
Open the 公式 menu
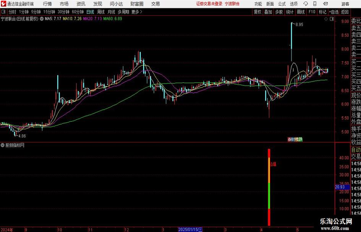click(x=282, y=4)
